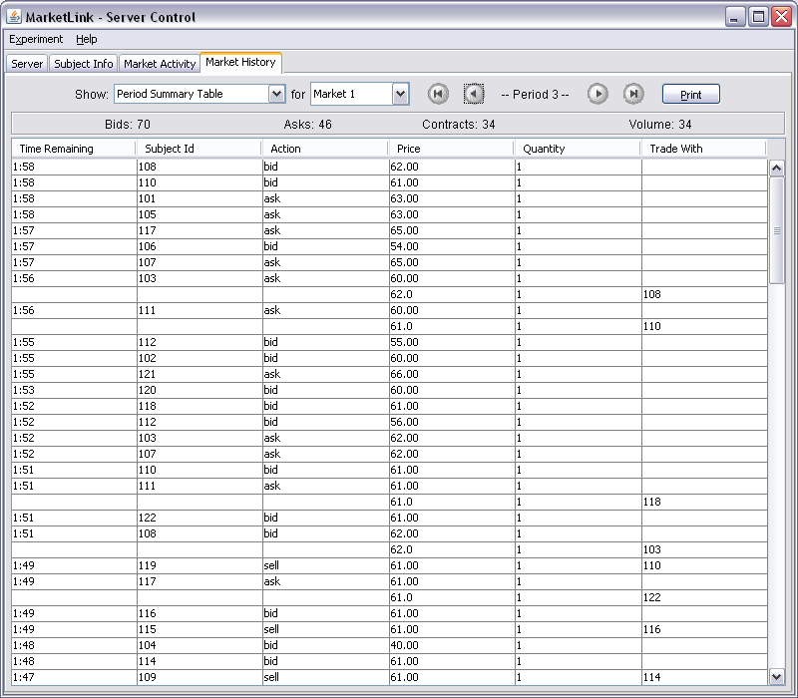This screenshot has height=698, width=798.
Task: Click the scrollbar up arrow
Action: click(776, 168)
